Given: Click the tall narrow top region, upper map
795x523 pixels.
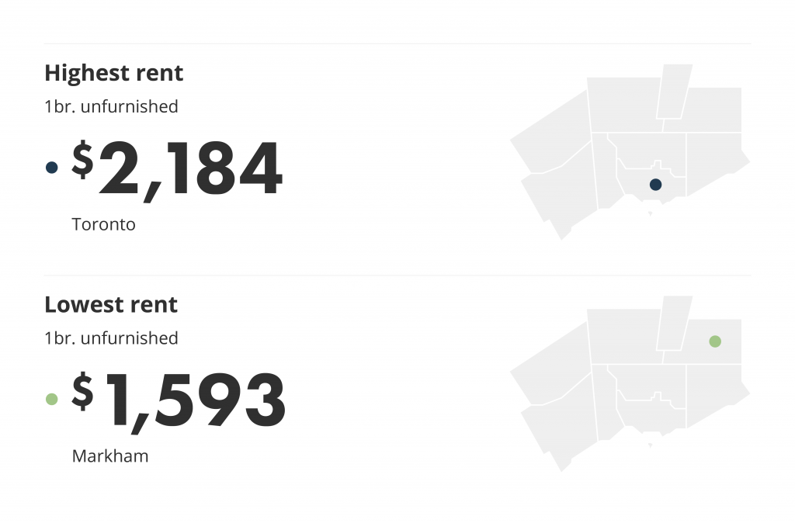Looking at the screenshot, I should [675, 92].
